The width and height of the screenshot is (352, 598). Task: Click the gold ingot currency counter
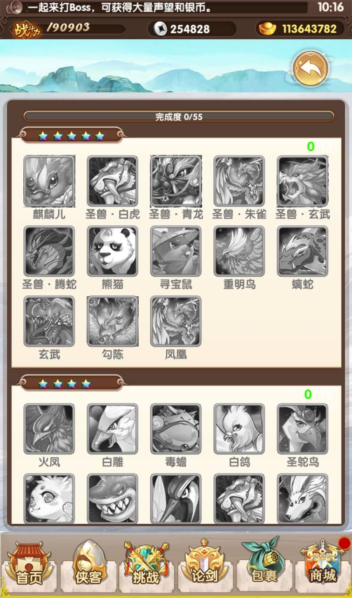click(x=301, y=29)
